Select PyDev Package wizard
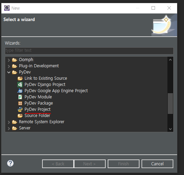This screenshot has height=175, width=184. click(x=39, y=103)
